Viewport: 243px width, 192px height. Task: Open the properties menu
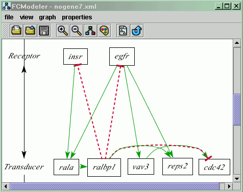point(77,17)
